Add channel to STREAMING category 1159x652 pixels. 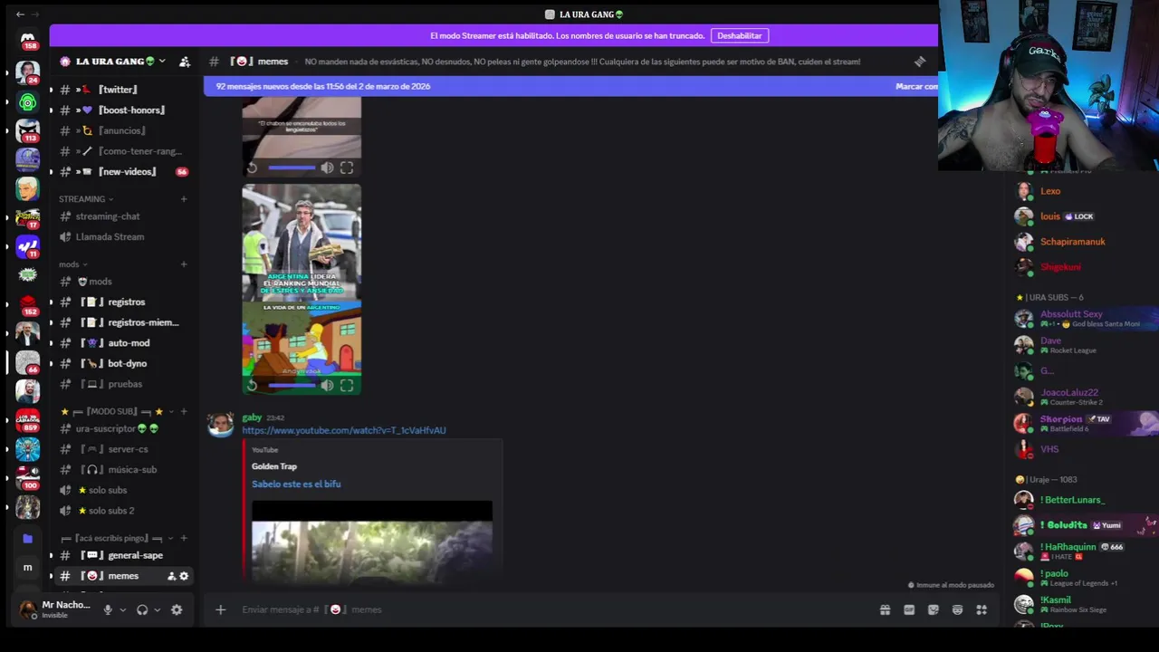pos(184,198)
